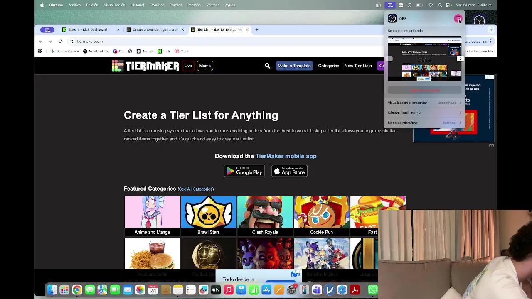Open the Meme section badge
Screen dimensions: 532x299
coord(205,66)
